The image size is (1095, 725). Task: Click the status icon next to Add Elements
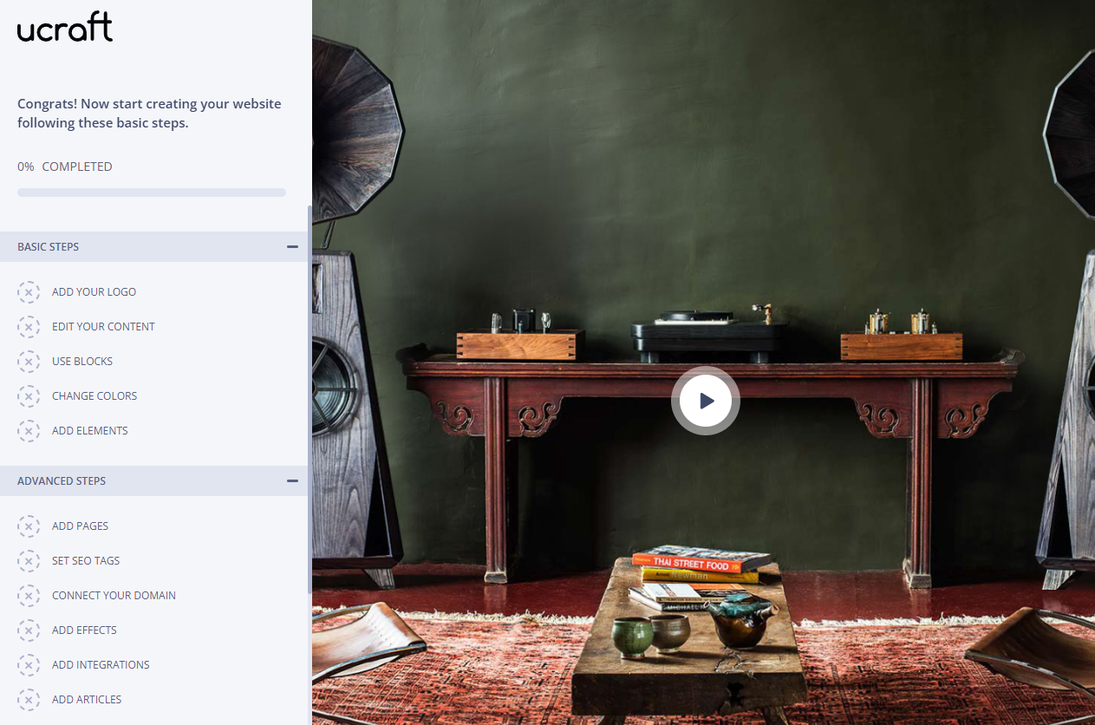click(x=29, y=431)
